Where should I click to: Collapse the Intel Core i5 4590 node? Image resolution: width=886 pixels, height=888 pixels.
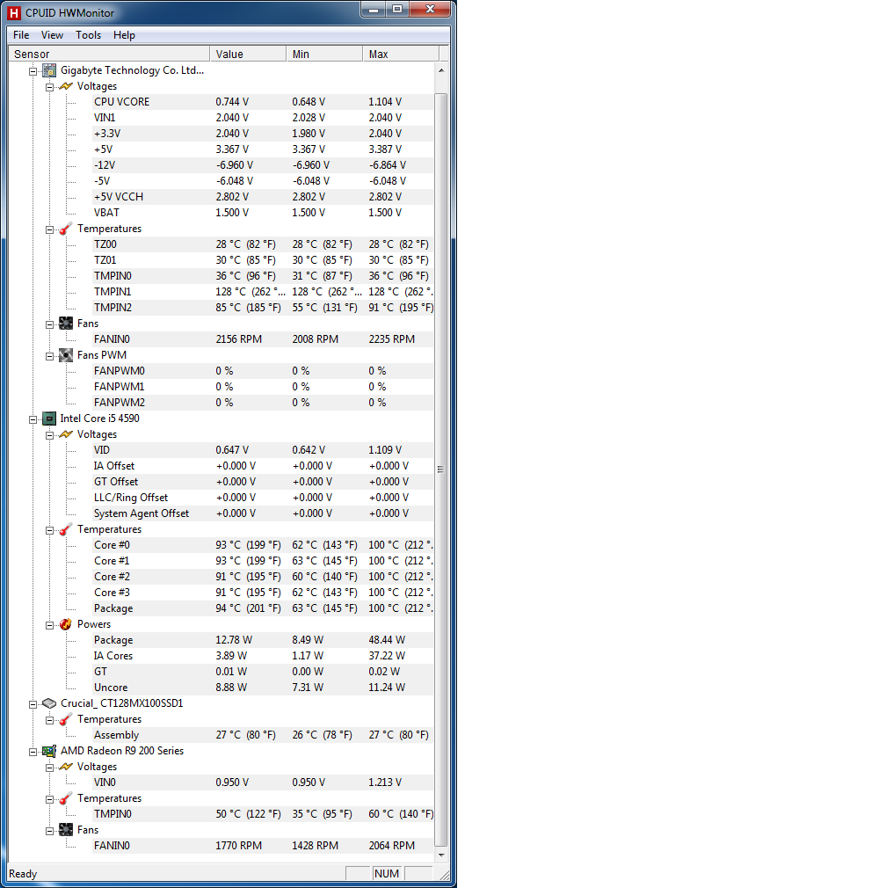point(33,419)
